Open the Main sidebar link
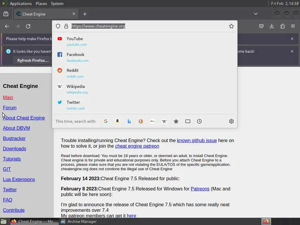Viewport: 300px width, 225px height. (8, 97)
